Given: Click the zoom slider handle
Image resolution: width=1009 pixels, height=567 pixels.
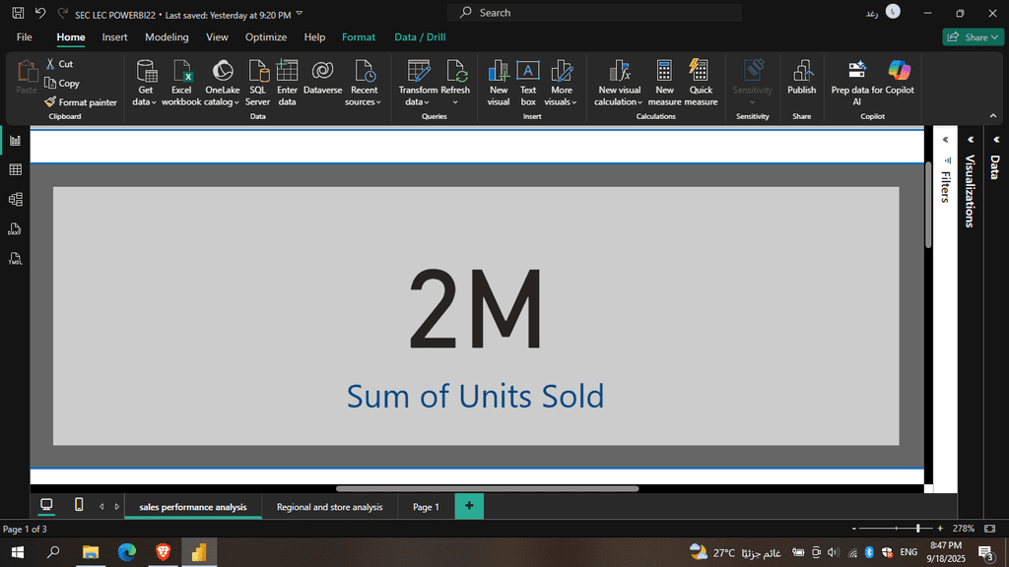Looking at the screenshot, I should click(918, 529).
